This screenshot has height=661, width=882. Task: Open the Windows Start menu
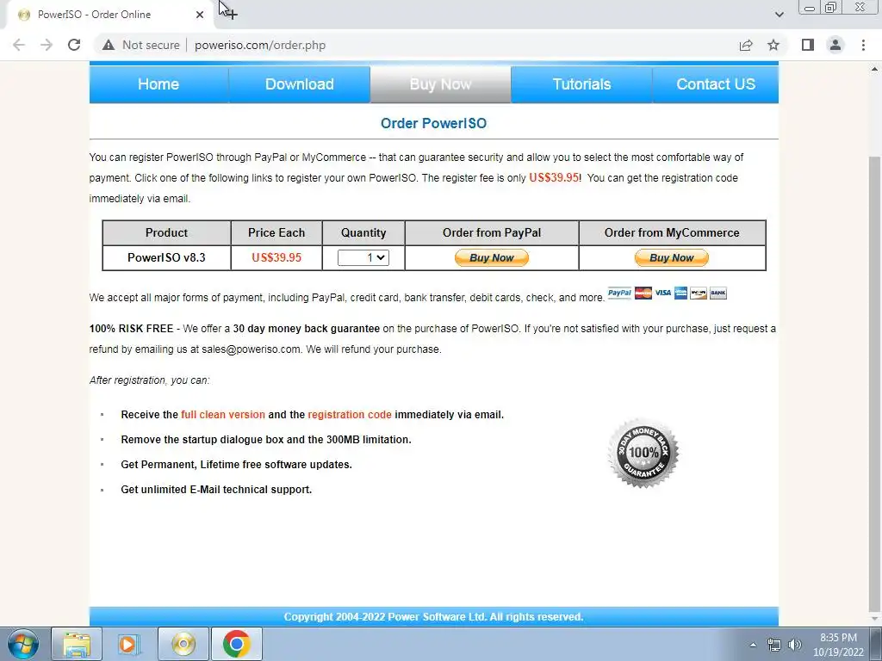23,644
